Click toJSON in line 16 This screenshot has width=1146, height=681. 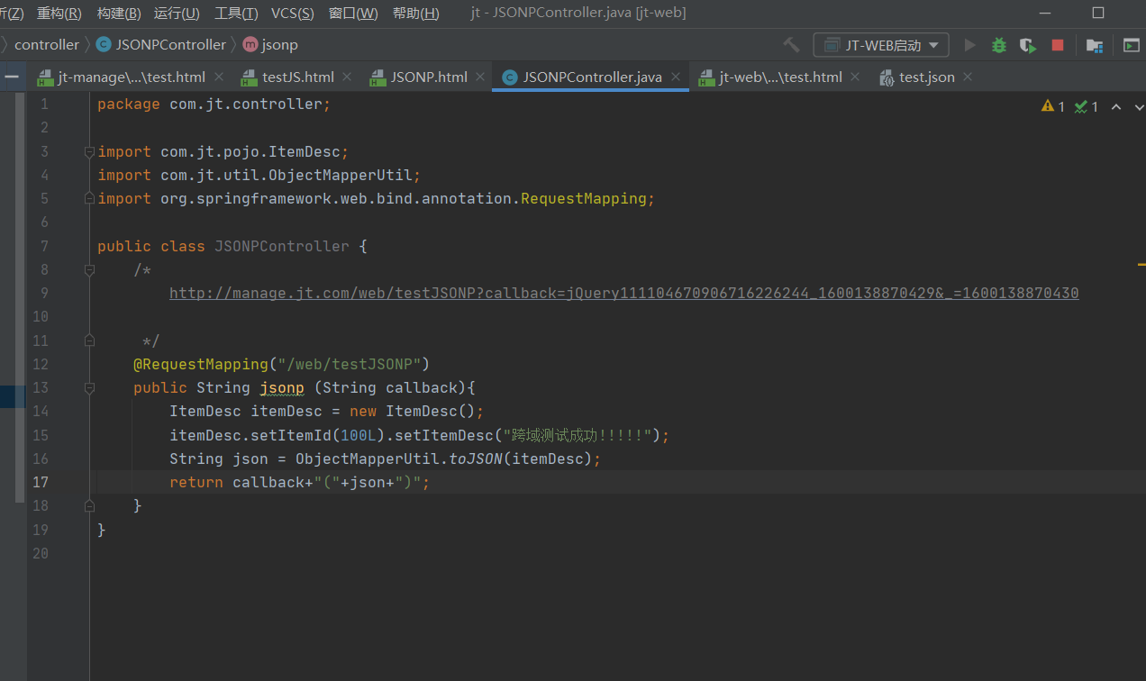[x=476, y=459]
